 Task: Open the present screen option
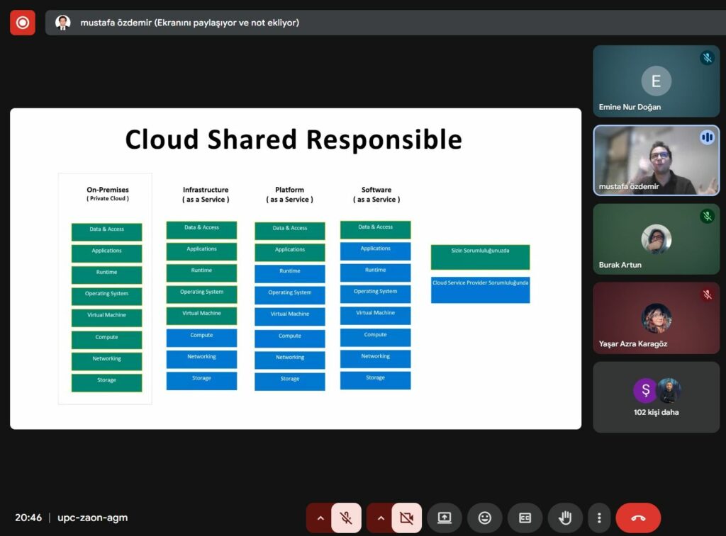click(x=445, y=518)
